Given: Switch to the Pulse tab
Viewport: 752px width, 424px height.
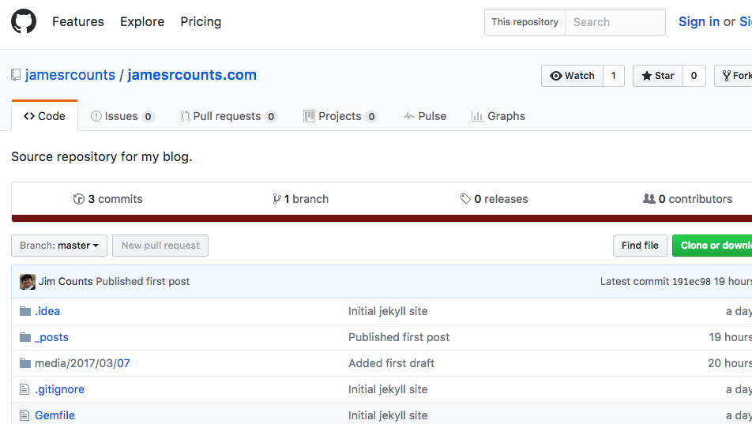Looking at the screenshot, I should click(x=425, y=116).
